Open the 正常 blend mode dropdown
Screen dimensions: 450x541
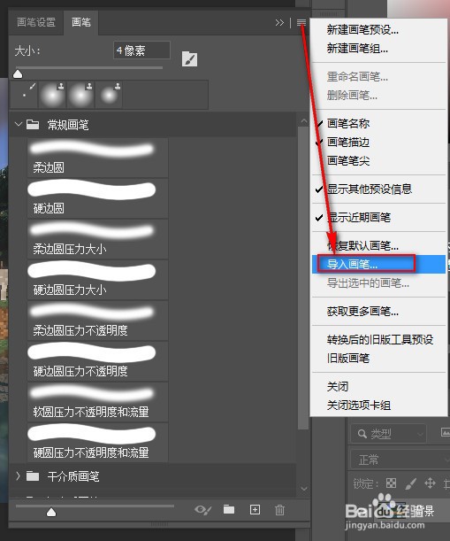pyautogui.click(x=400, y=460)
